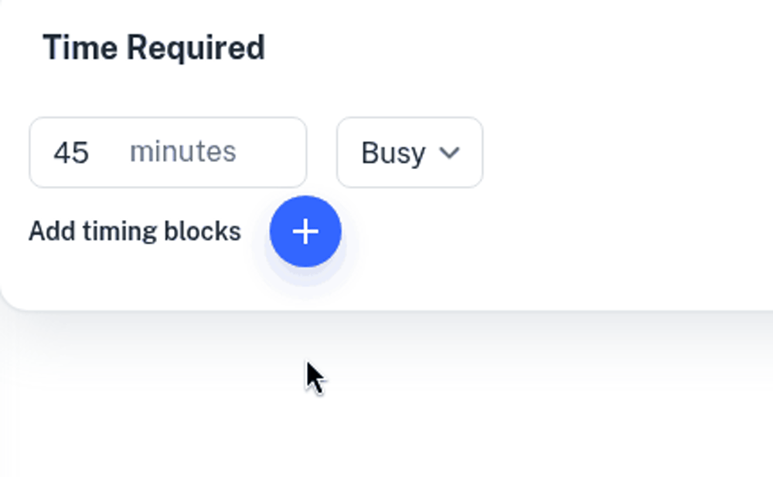Place cursor after the minutes placeholder text
This screenshot has width=773, height=477.
(263, 152)
